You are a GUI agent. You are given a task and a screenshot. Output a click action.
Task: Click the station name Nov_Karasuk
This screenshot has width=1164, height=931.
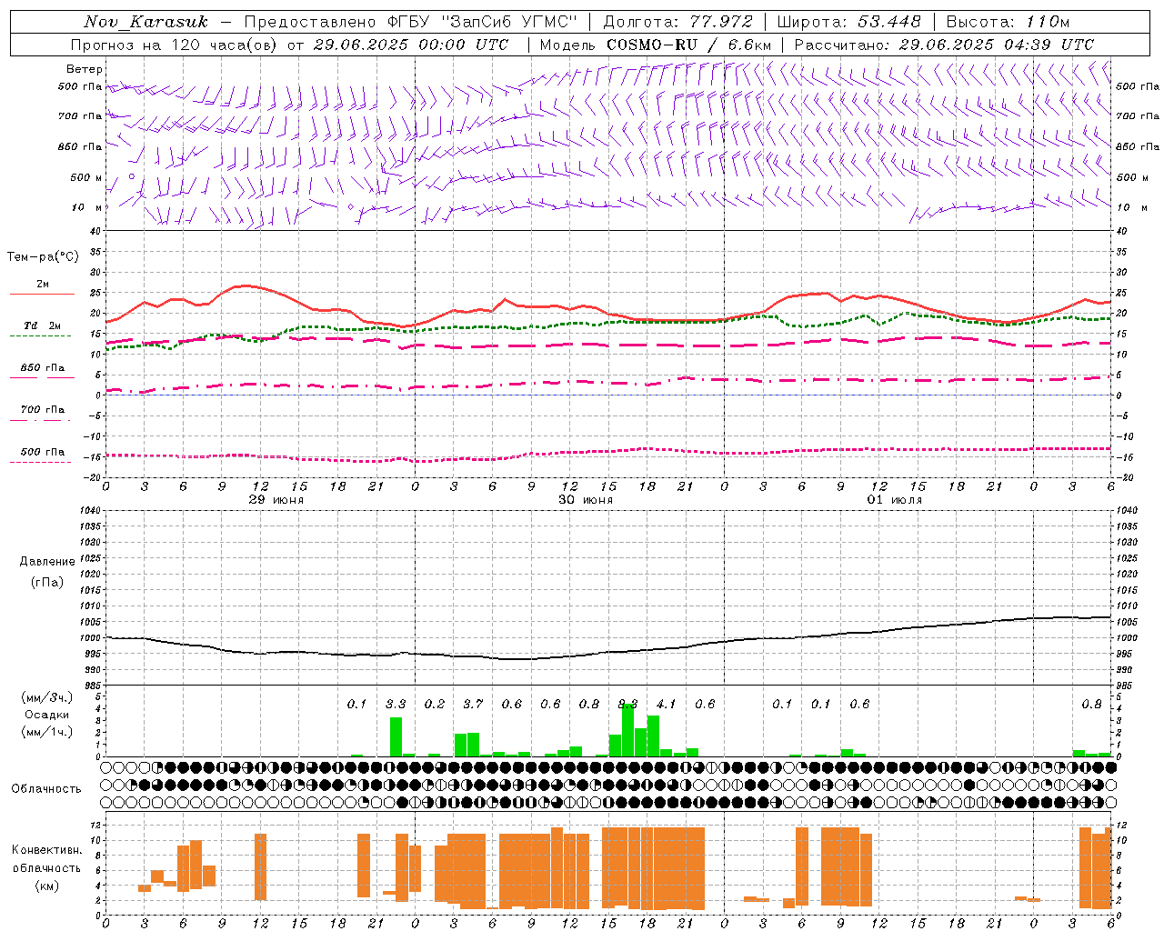(x=145, y=22)
